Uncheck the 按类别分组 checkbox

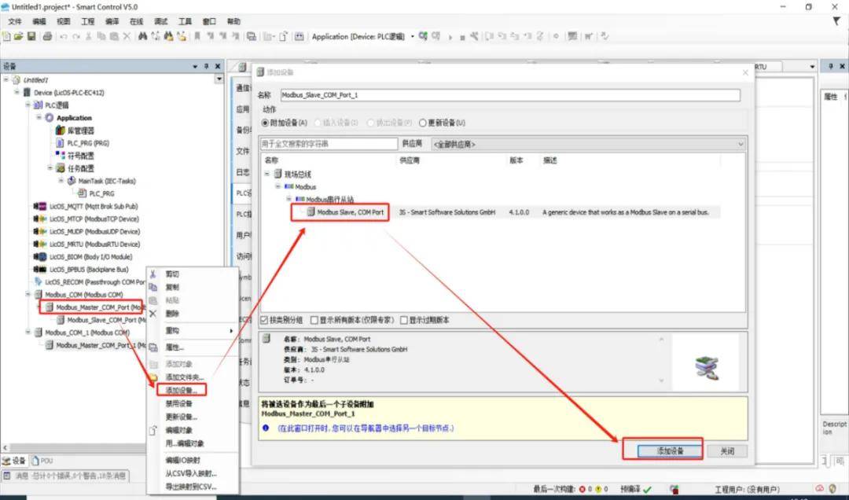coord(264,320)
